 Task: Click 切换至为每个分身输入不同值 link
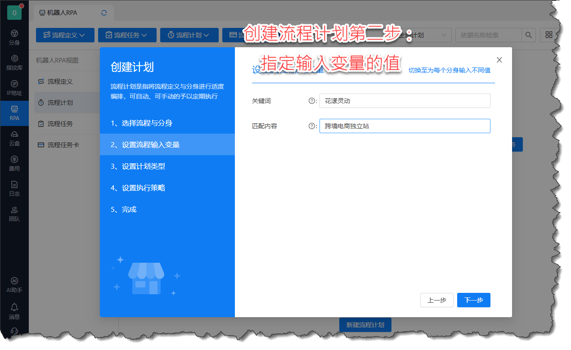[449, 70]
